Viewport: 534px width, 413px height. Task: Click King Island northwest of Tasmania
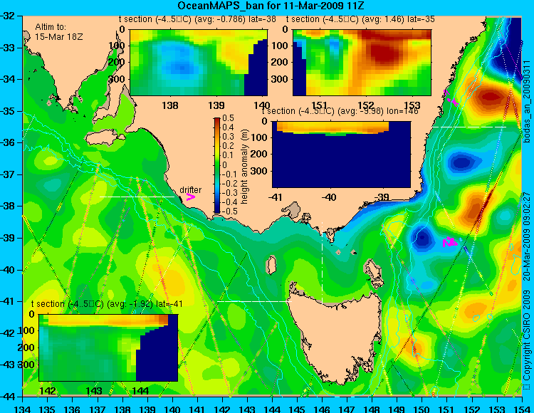[271, 265]
